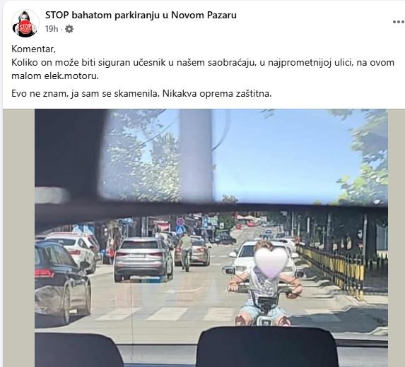This screenshot has height=367, width=405.
Task: Open the STOP bahatom parkiranju page link
Action: coord(141,15)
